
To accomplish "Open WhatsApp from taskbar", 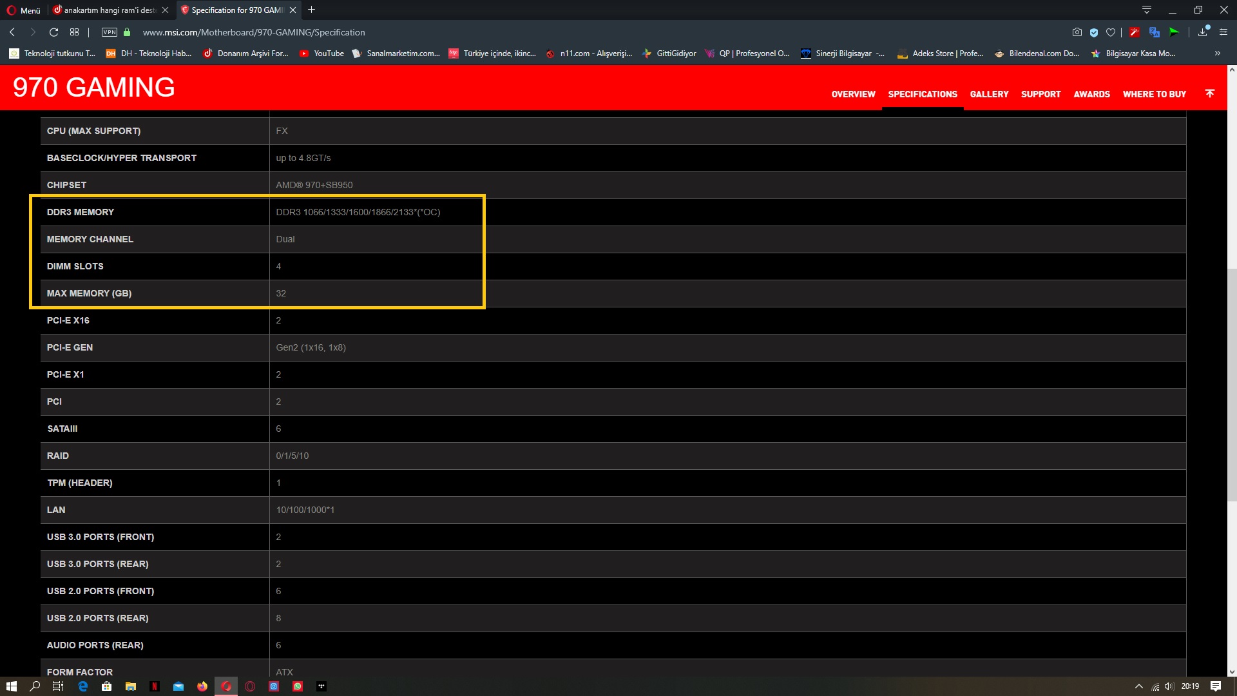I will coord(298,686).
